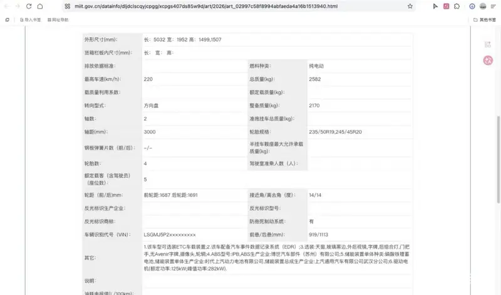Screen dimensions: 501x295
Task: Click the arrow-shaped extension icon
Action: click(x=435, y=6)
